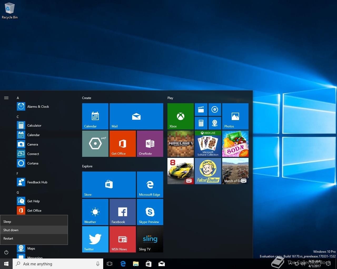Open Store from the taskbar
The image size is (337, 269).
148,264
